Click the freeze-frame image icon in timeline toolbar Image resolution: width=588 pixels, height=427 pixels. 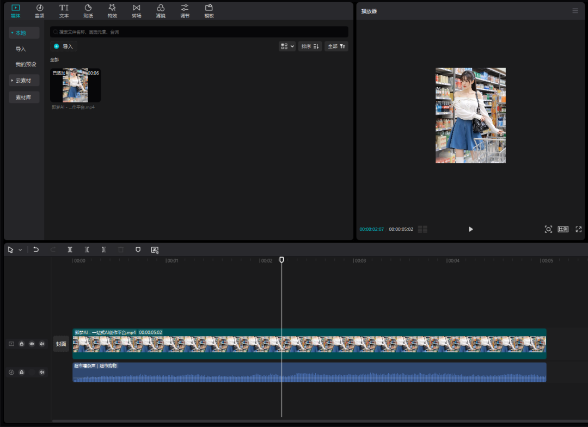(x=155, y=249)
